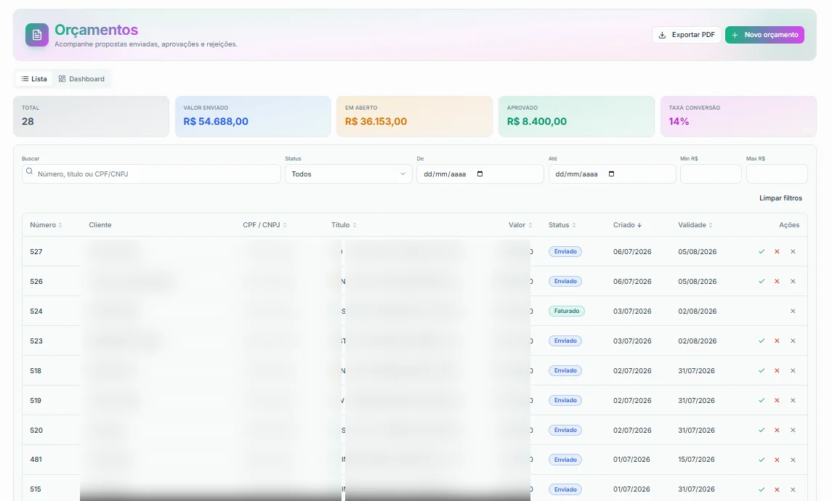Clear filters with Limpar filtros
Viewport: 832px width, 501px height.
[x=780, y=198]
